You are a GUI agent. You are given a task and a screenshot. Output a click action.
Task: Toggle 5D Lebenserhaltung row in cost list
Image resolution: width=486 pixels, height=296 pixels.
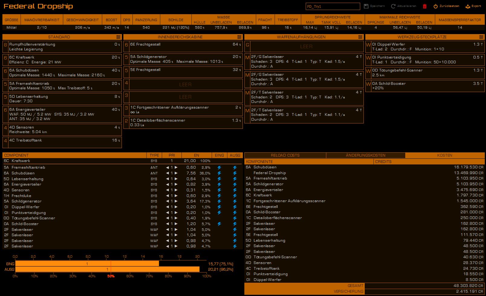(364, 240)
